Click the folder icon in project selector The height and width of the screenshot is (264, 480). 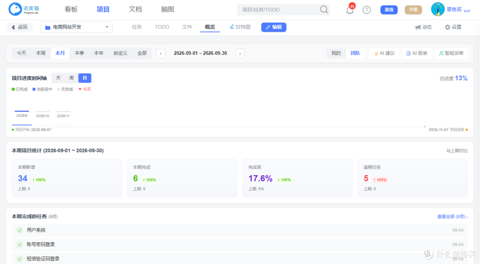tap(48, 27)
